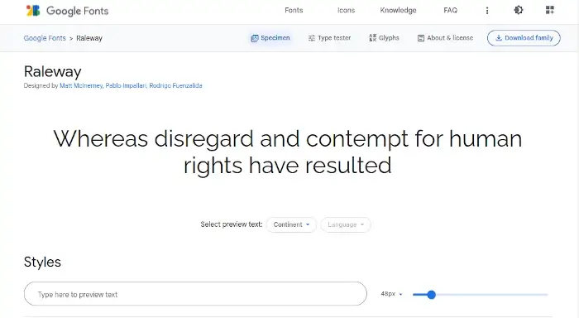Expand the Language dropdown

point(346,224)
